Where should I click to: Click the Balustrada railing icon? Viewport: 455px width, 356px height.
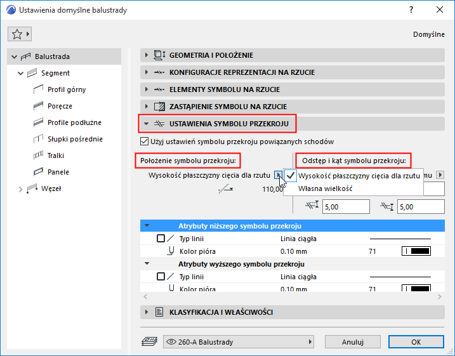click(x=25, y=56)
